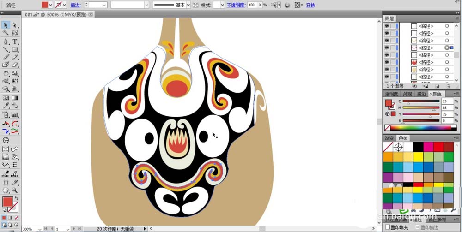The width and height of the screenshot is (462, 232).
Task: Enable the 叠印填充 overprint fill checkbox
Action: [388, 227]
